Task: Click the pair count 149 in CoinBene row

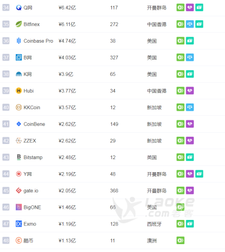Action: click(x=114, y=124)
